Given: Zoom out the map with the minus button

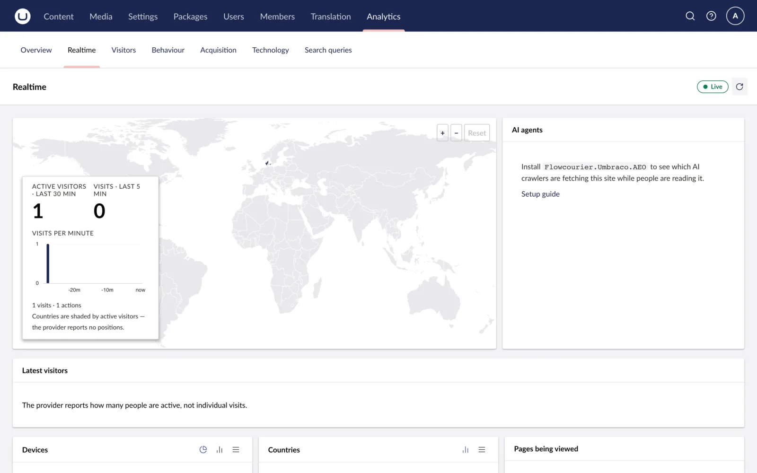Looking at the screenshot, I should [x=456, y=133].
